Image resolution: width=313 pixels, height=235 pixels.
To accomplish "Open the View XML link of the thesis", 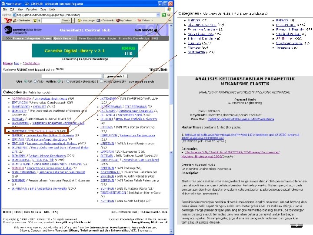I will click(240, 119).
